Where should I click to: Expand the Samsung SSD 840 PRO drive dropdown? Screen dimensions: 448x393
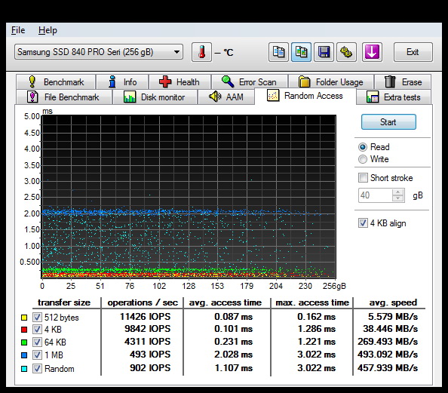click(99, 52)
